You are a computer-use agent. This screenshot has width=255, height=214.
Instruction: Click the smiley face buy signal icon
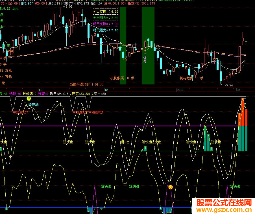tap(170, 187)
